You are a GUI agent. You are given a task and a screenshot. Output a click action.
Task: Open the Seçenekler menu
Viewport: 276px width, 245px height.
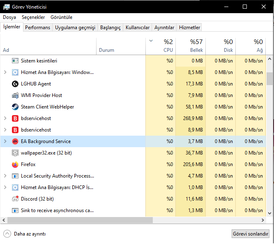click(x=33, y=17)
